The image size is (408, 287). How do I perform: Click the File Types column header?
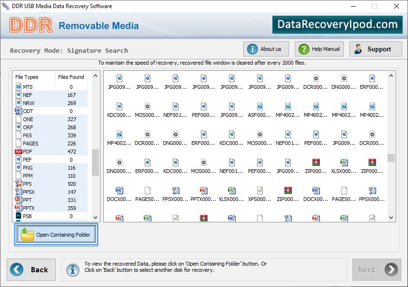34,77
